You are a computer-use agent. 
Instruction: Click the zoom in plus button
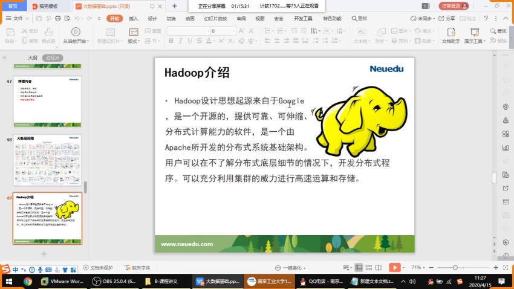coord(496,268)
